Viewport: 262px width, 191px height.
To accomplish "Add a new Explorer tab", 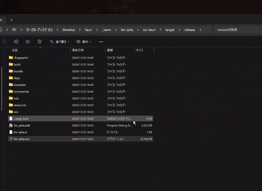I will 11,20.
